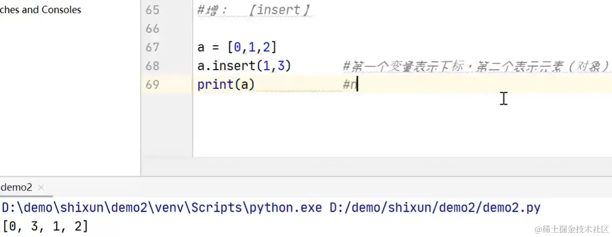This screenshot has width=612, height=237.
Task: Click line number 65 in gutter
Action: 152,10
